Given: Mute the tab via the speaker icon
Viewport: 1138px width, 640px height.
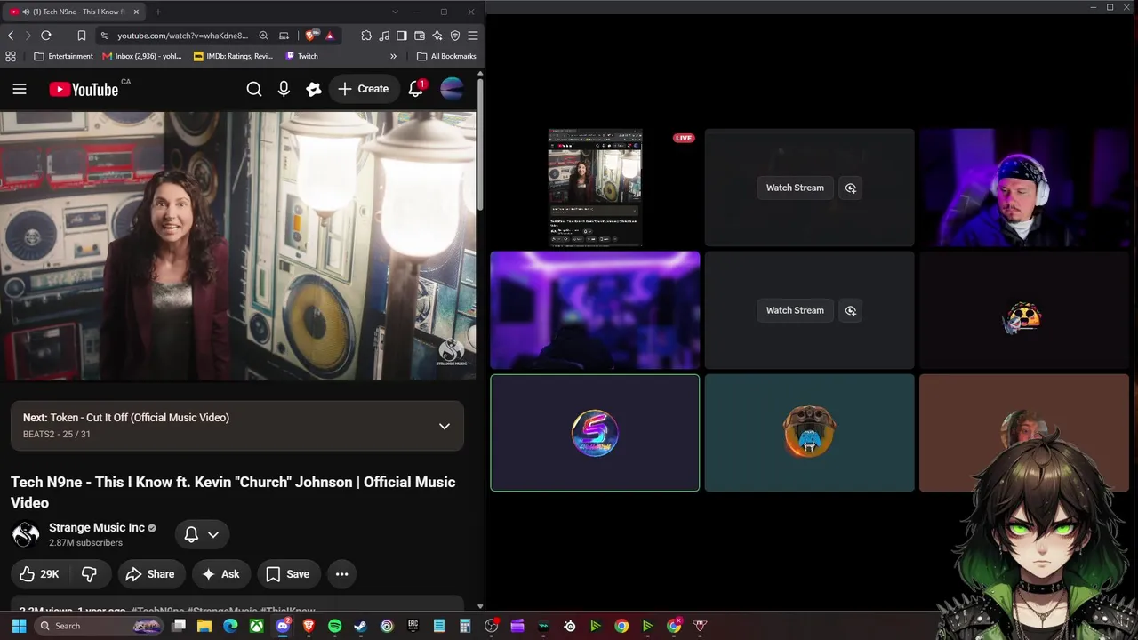Looking at the screenshot, I should [x=24, y=12].
